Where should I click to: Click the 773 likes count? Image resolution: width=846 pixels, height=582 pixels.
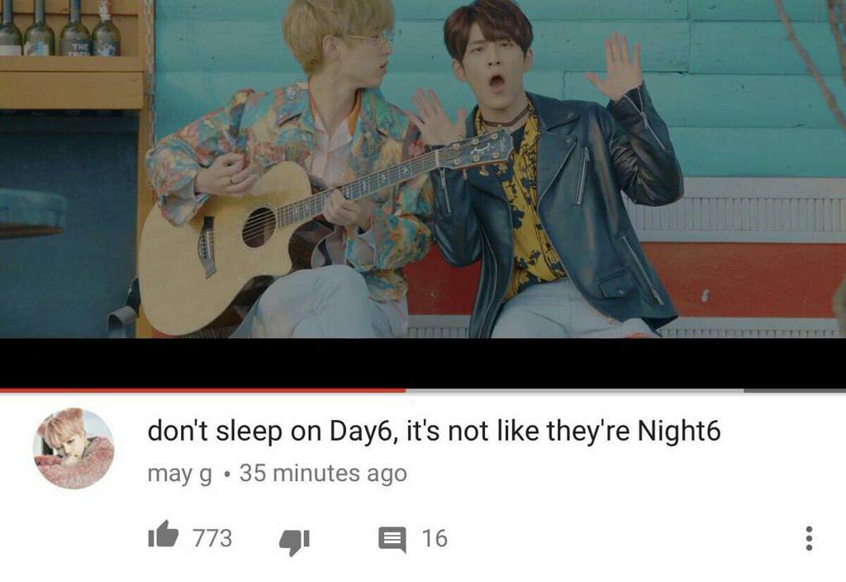pos(212,538)
